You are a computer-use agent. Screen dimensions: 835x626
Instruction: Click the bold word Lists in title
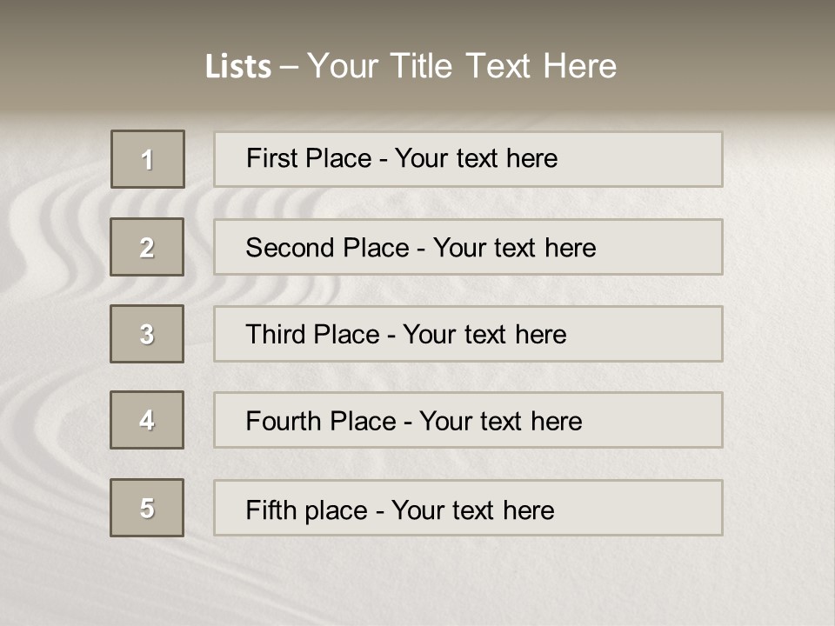click(x=238, y=67)
